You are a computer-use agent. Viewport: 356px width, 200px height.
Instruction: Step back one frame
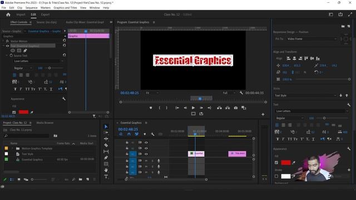coord(185,108)
